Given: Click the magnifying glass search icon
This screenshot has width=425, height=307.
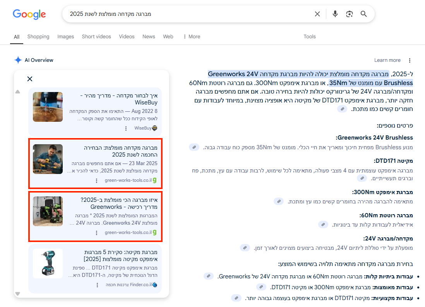Looking at the screenshot, I should pos(364,14).
